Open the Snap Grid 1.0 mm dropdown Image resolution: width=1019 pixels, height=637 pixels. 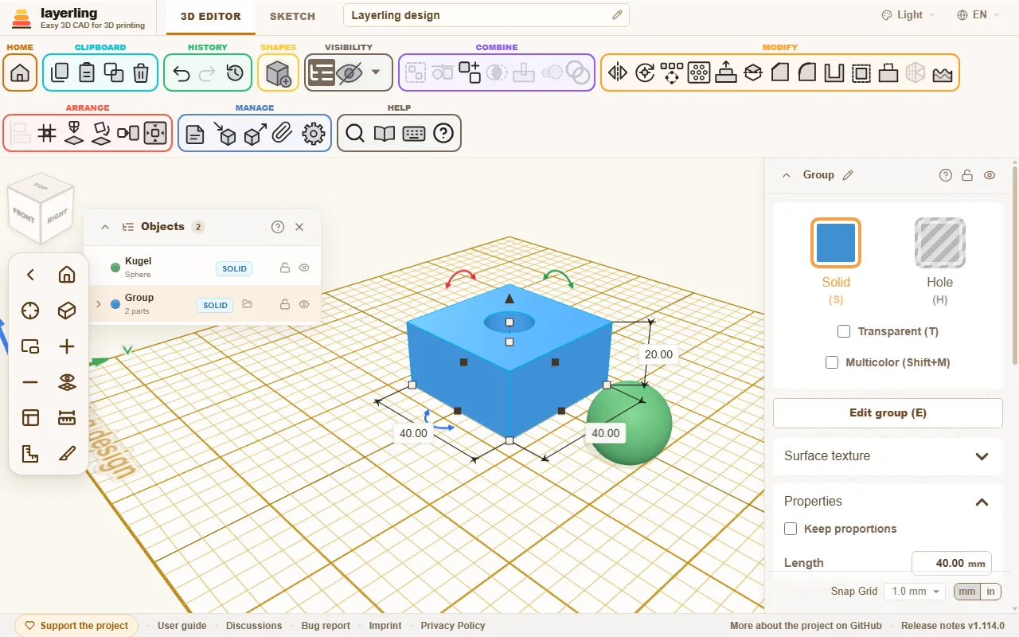[x=914, y=592]
